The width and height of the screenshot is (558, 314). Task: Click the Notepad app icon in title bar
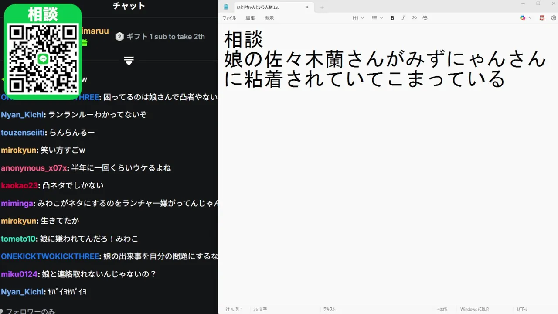[226, 7]
